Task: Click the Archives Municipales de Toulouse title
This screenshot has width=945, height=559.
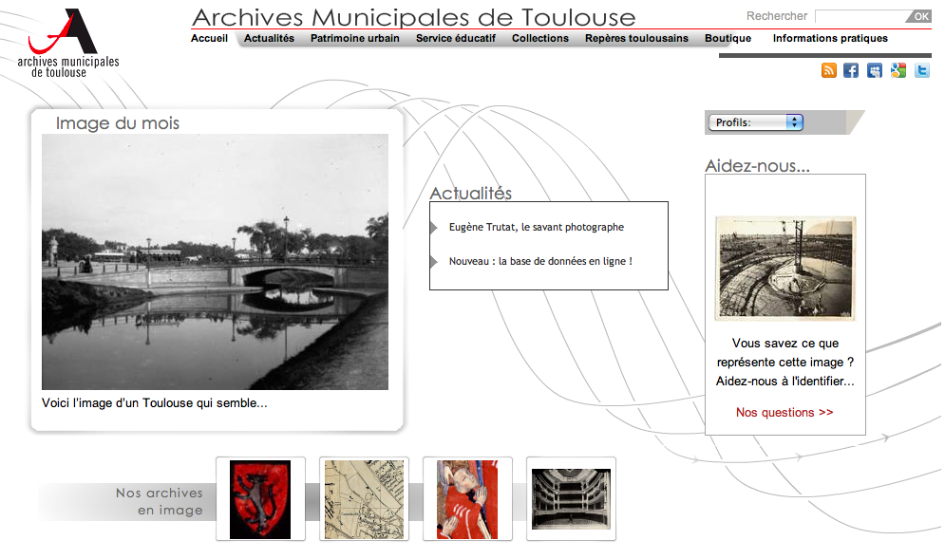Action: [413, 17]
